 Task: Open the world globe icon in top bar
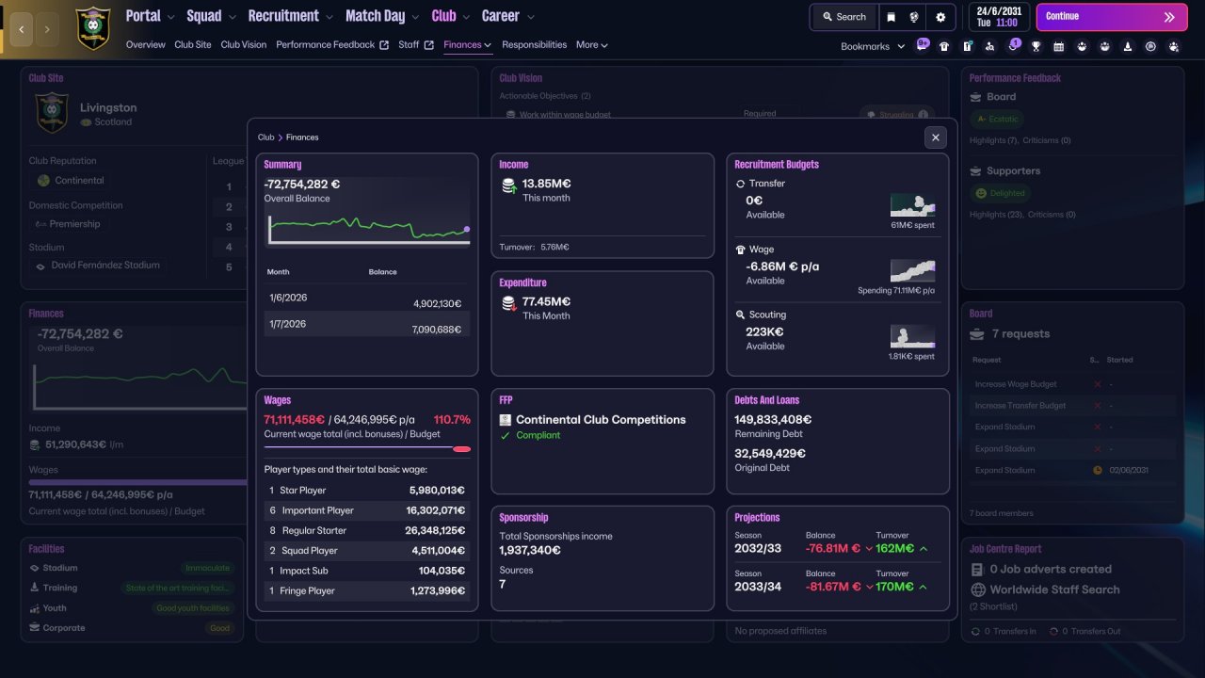point(913,17)
